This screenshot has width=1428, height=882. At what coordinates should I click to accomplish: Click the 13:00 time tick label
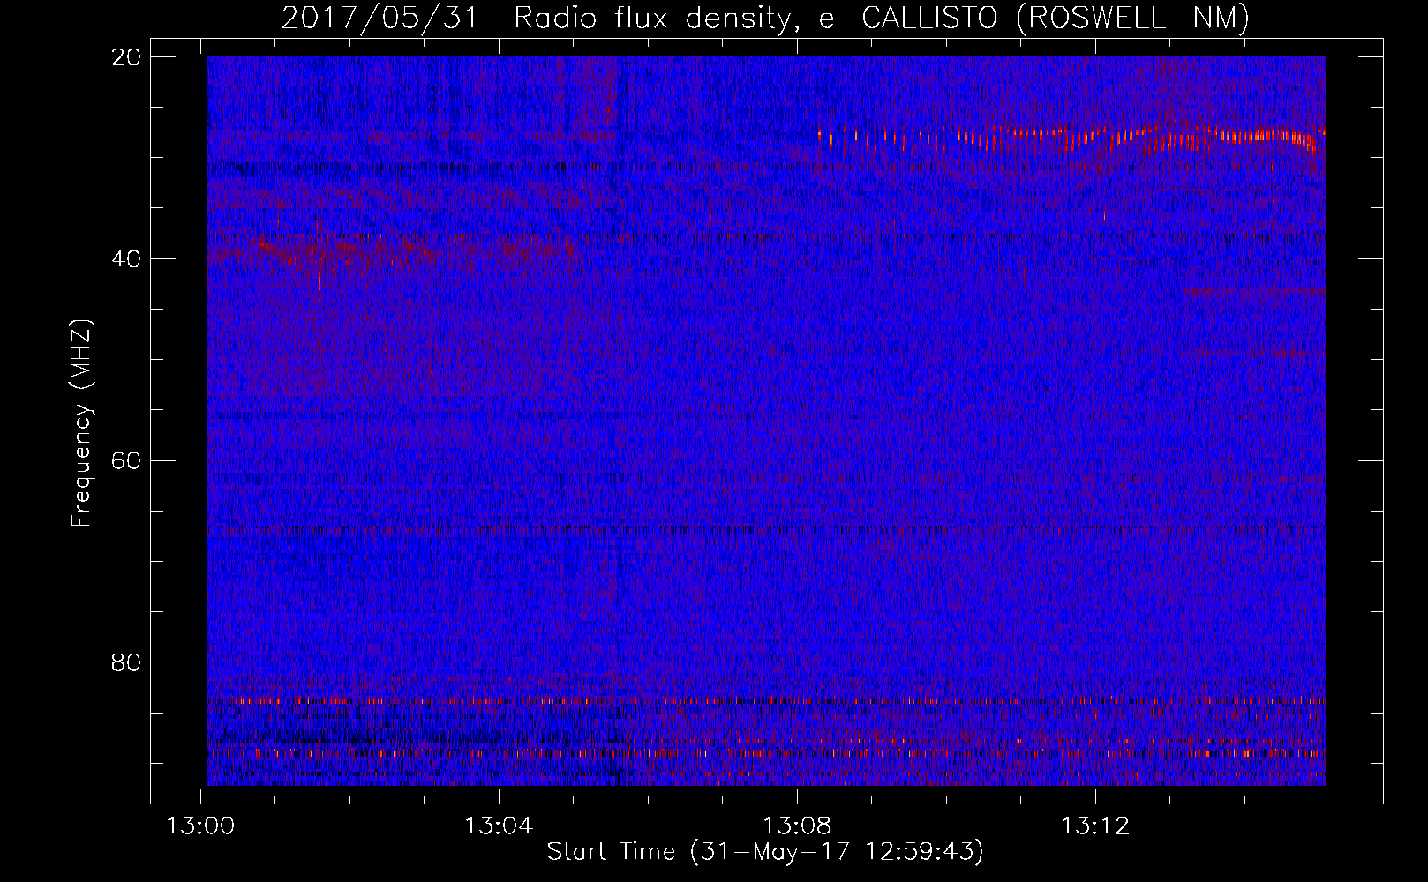(201, 826)
